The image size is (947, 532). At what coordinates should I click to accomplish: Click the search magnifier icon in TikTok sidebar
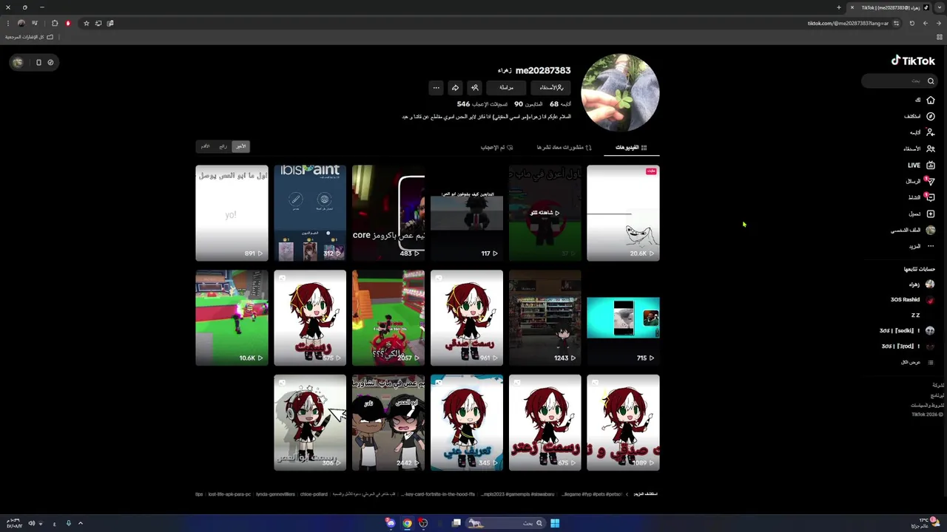[x=931, y=81]
